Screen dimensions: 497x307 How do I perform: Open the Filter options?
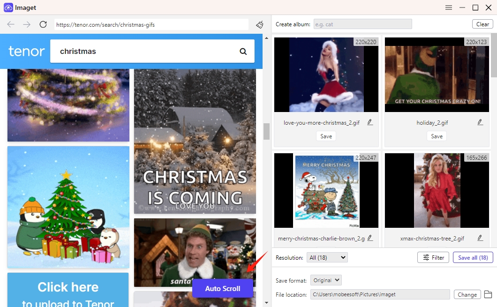tap(433, 258)
